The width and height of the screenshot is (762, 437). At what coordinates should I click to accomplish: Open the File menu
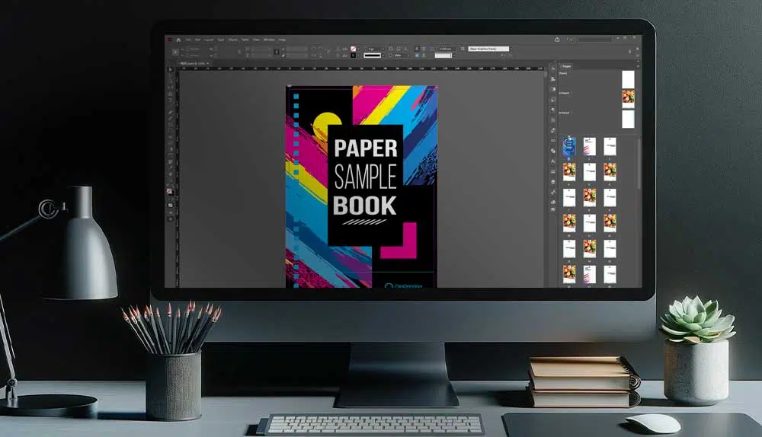click(187, 40)
